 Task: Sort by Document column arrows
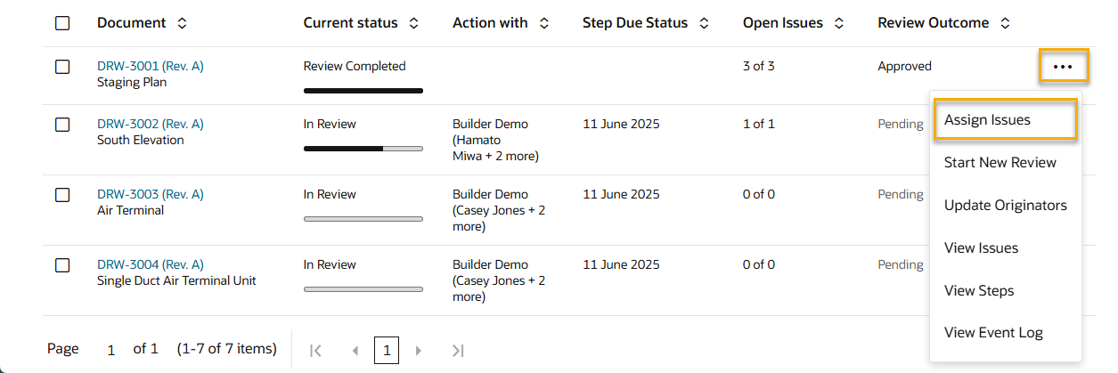click(183, 24)
